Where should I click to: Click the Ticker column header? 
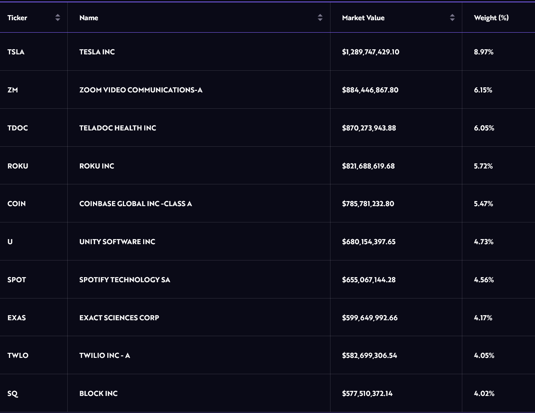point(17,18)
